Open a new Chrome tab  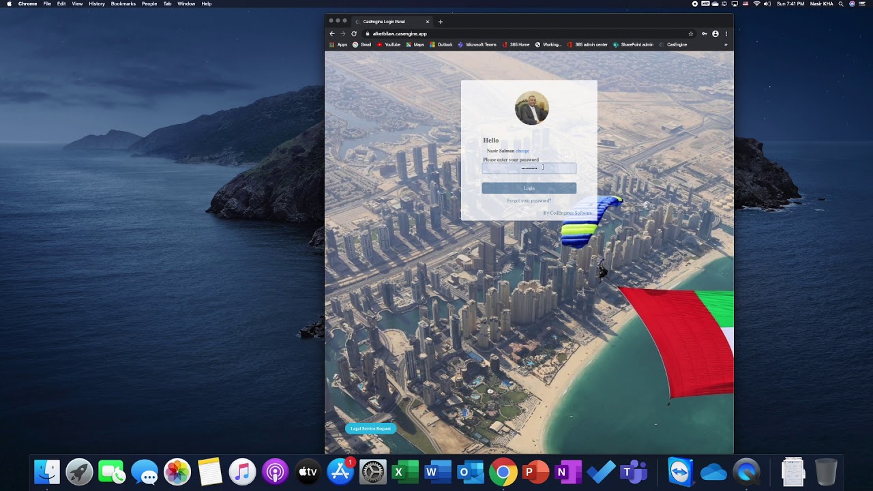441,21
